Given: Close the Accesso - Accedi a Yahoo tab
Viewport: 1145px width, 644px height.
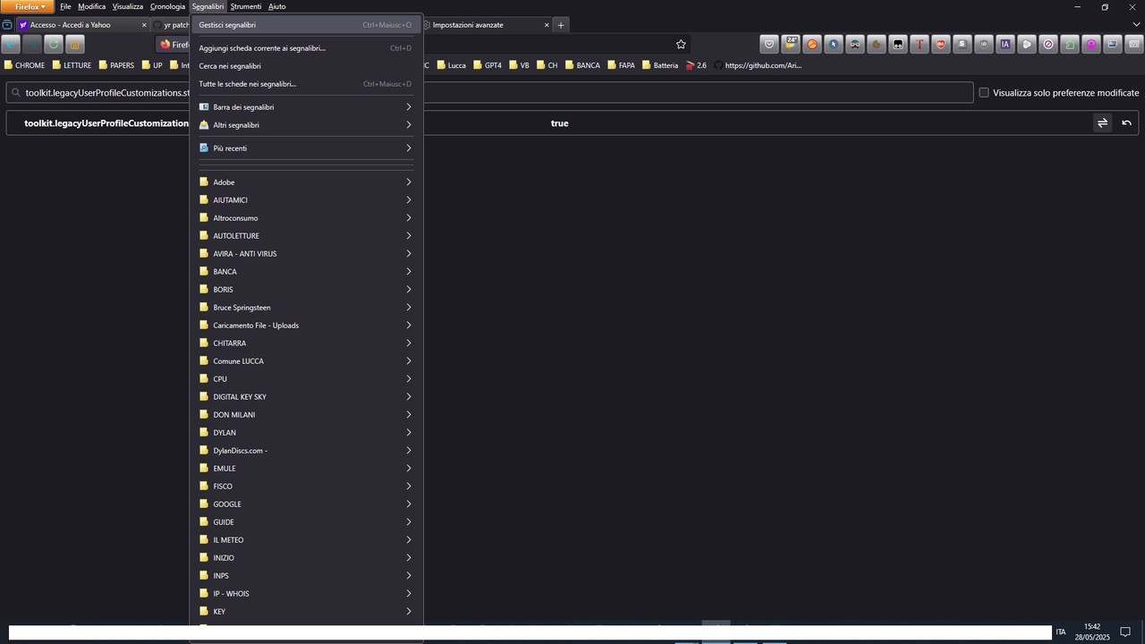Looking at the screenshot, I should [x=144, y=25].
